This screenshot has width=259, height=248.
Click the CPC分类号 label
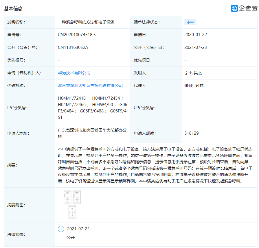(144, 108)
